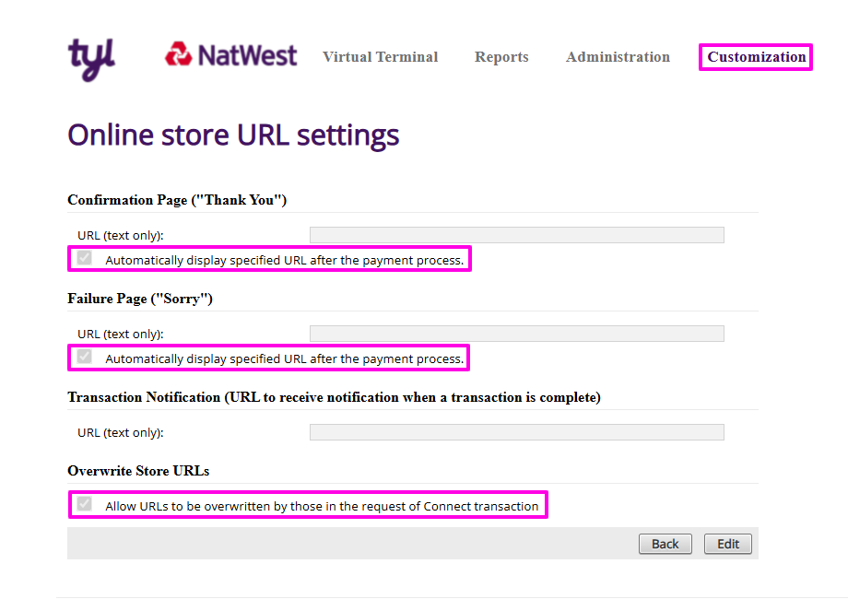Click the Confirmation Page URL text field

tap(516, 235)
